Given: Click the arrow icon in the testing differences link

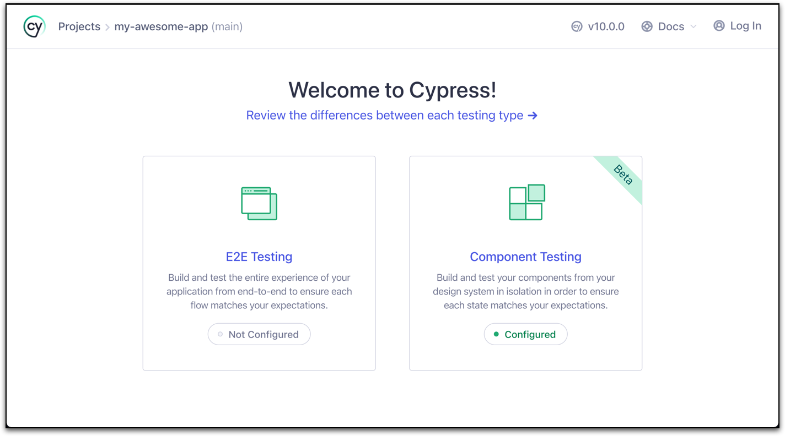Looking at the screenshot, I should (x=532, y=115).
